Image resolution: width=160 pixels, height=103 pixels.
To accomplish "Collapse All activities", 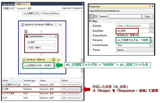I will point(78,8).
